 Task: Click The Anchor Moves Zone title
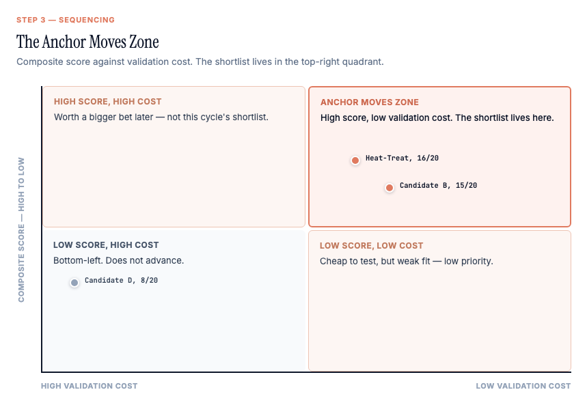click(87, 42)
